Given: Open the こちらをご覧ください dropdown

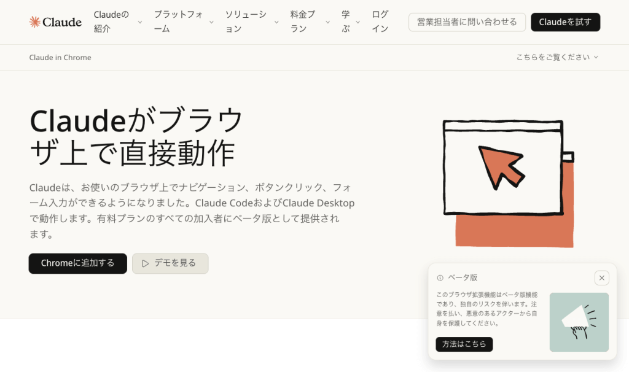Looking at the screenshot, I should click(557, 57).
